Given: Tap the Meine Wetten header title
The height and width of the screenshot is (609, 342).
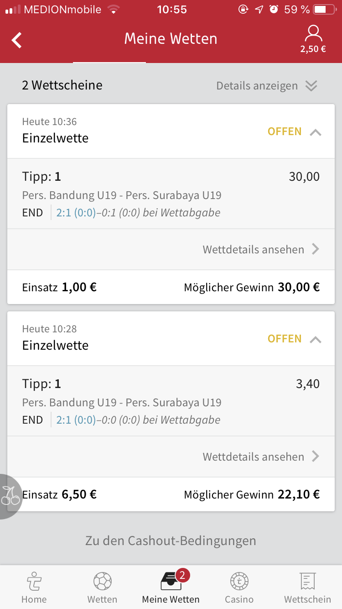Looking at the screenshot, I should pyautogui.click(x=171, y=39).
